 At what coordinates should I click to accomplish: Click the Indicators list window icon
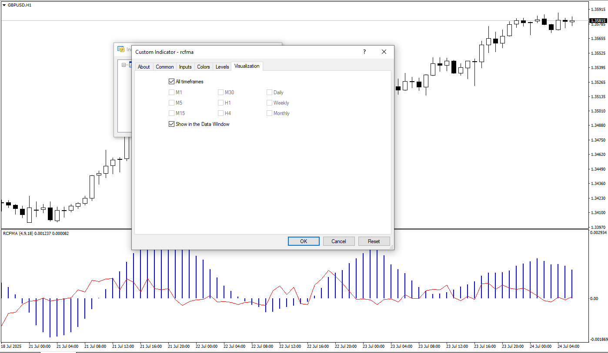tap(120, 49)
